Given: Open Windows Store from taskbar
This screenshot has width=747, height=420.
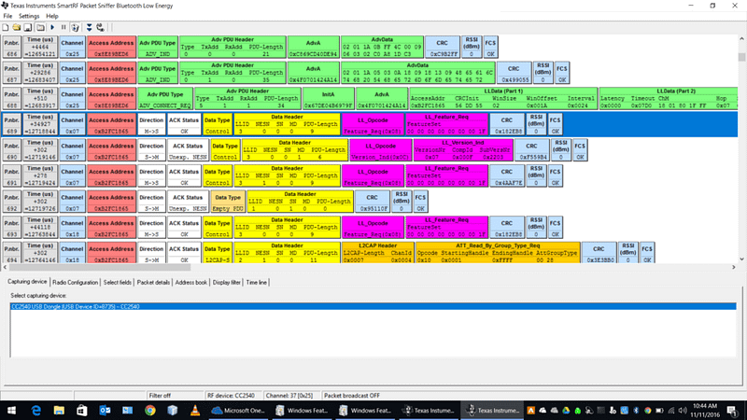Looking at the screenshot, I should point(81,410).
